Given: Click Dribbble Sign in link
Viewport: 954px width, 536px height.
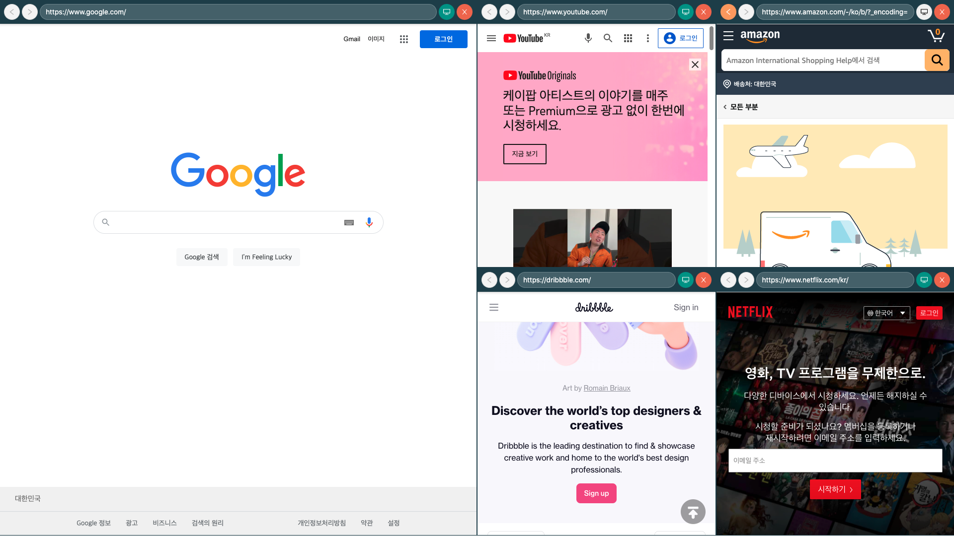Looking at the screenshot, I should 686,308.
